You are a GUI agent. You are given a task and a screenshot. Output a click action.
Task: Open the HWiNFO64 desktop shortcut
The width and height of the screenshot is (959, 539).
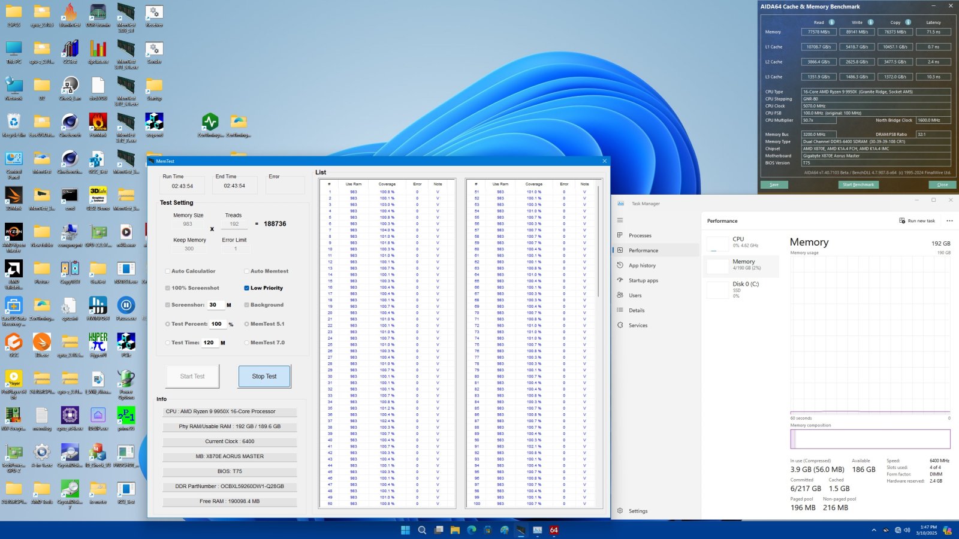point(98,308)
